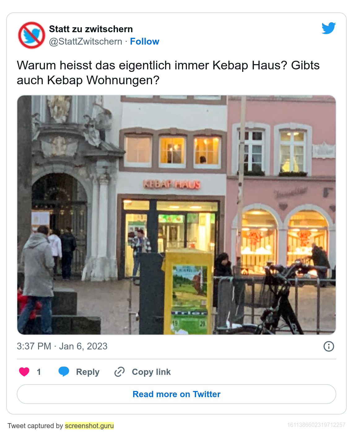The height and width of the screenshot is (443, 353).
Task: Follow the @StattZwitschern account
Action: pyautogui.click(x=145, y=42)
